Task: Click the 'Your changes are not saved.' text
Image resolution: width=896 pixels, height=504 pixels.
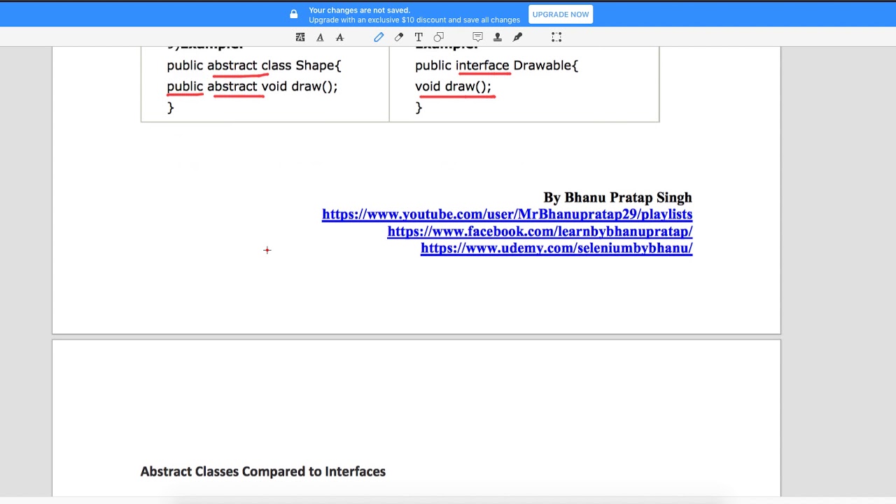Action: [x=359, y=10]
